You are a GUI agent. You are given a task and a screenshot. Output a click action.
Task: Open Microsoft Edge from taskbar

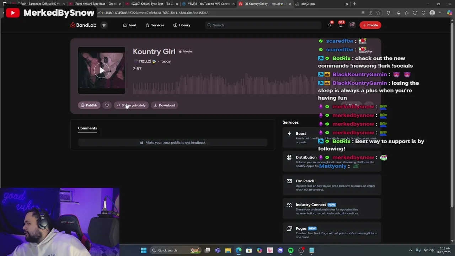click(239, 250)
